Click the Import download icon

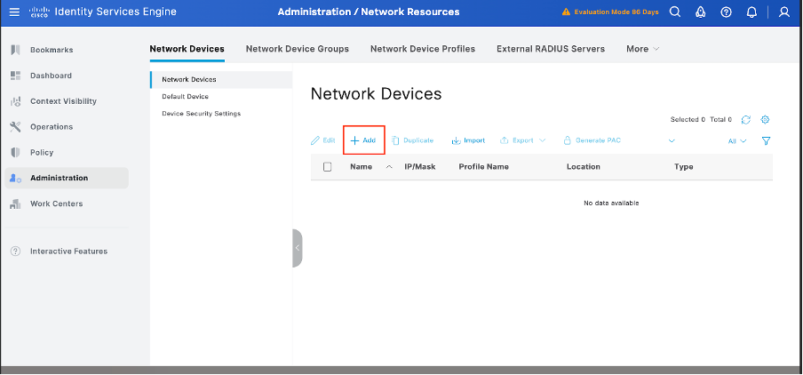[x=456, y=140]
